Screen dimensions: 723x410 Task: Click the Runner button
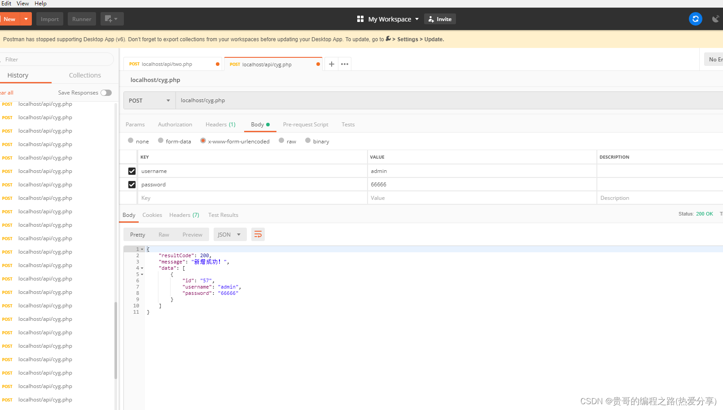tap(82, 19)
